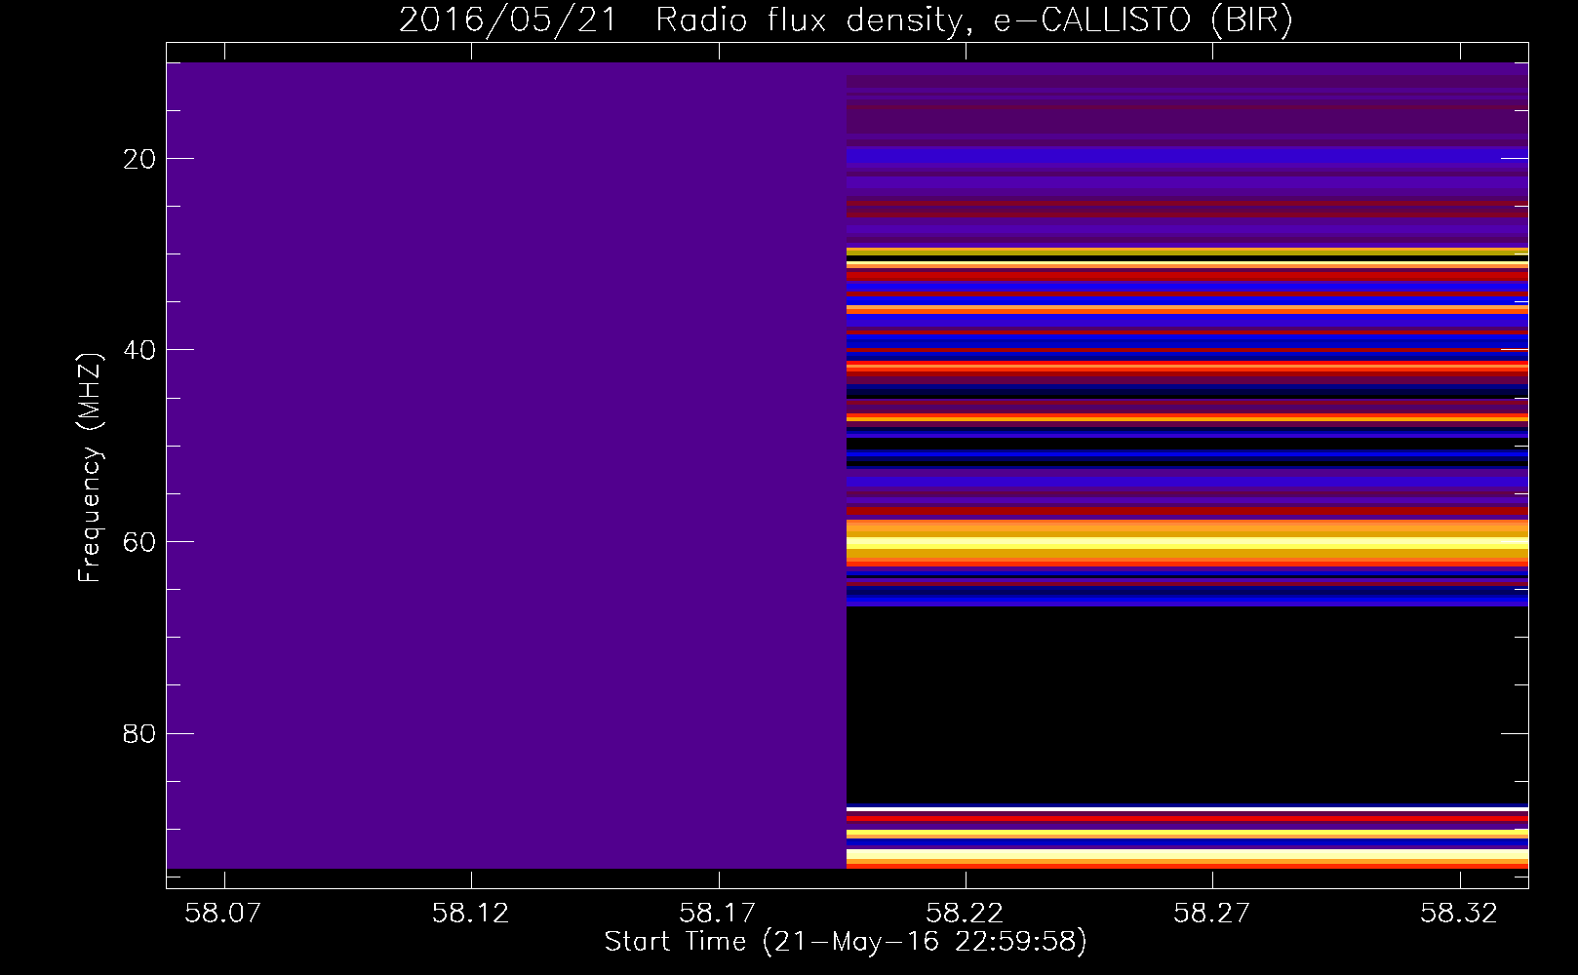The height and width of the screenshot is (975, 1578).
Task: Click the '58.22' time tick label
Action: tap(965, 914)
